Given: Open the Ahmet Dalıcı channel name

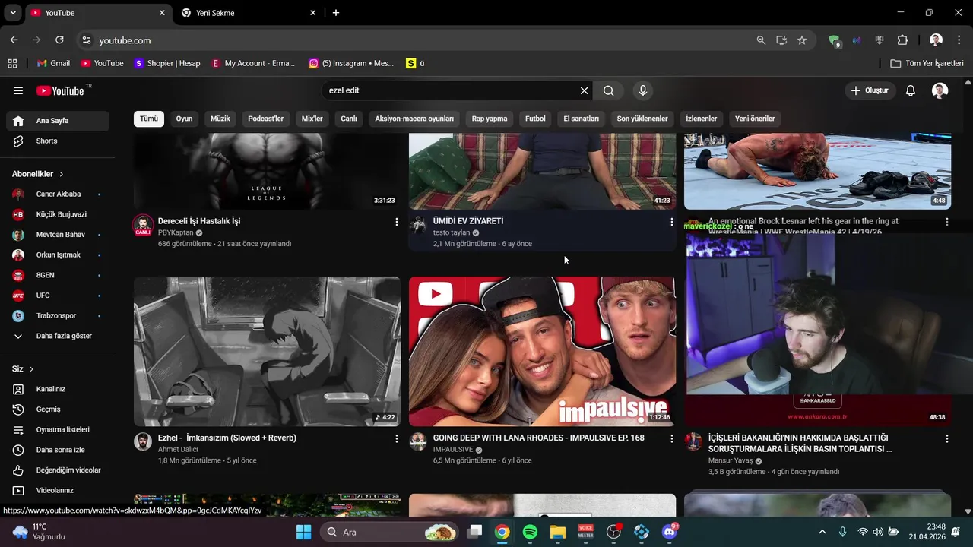Looking at the screenshot, I should pyautogui.click(x=178, y=450).
